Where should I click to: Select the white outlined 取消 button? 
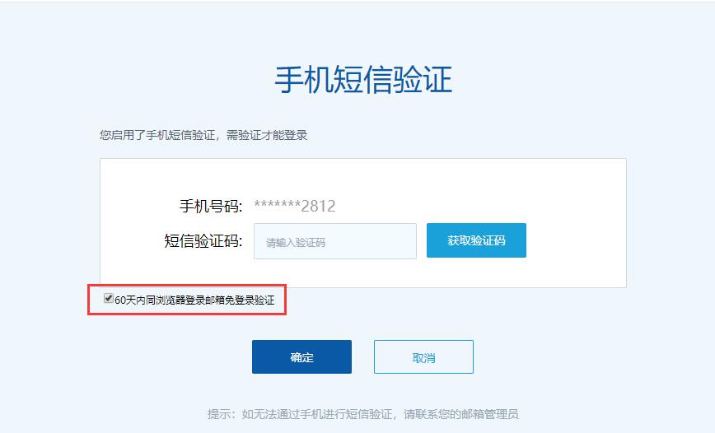[423, 357]
